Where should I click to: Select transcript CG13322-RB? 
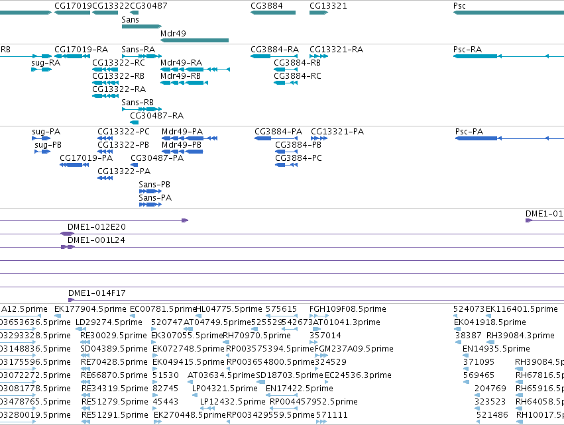click(x=119, y=76)
